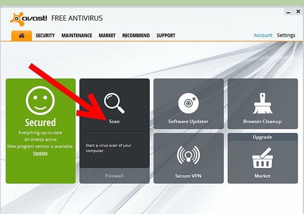Click the Secure VPN label
304x214 pixels.
(188, 176)
